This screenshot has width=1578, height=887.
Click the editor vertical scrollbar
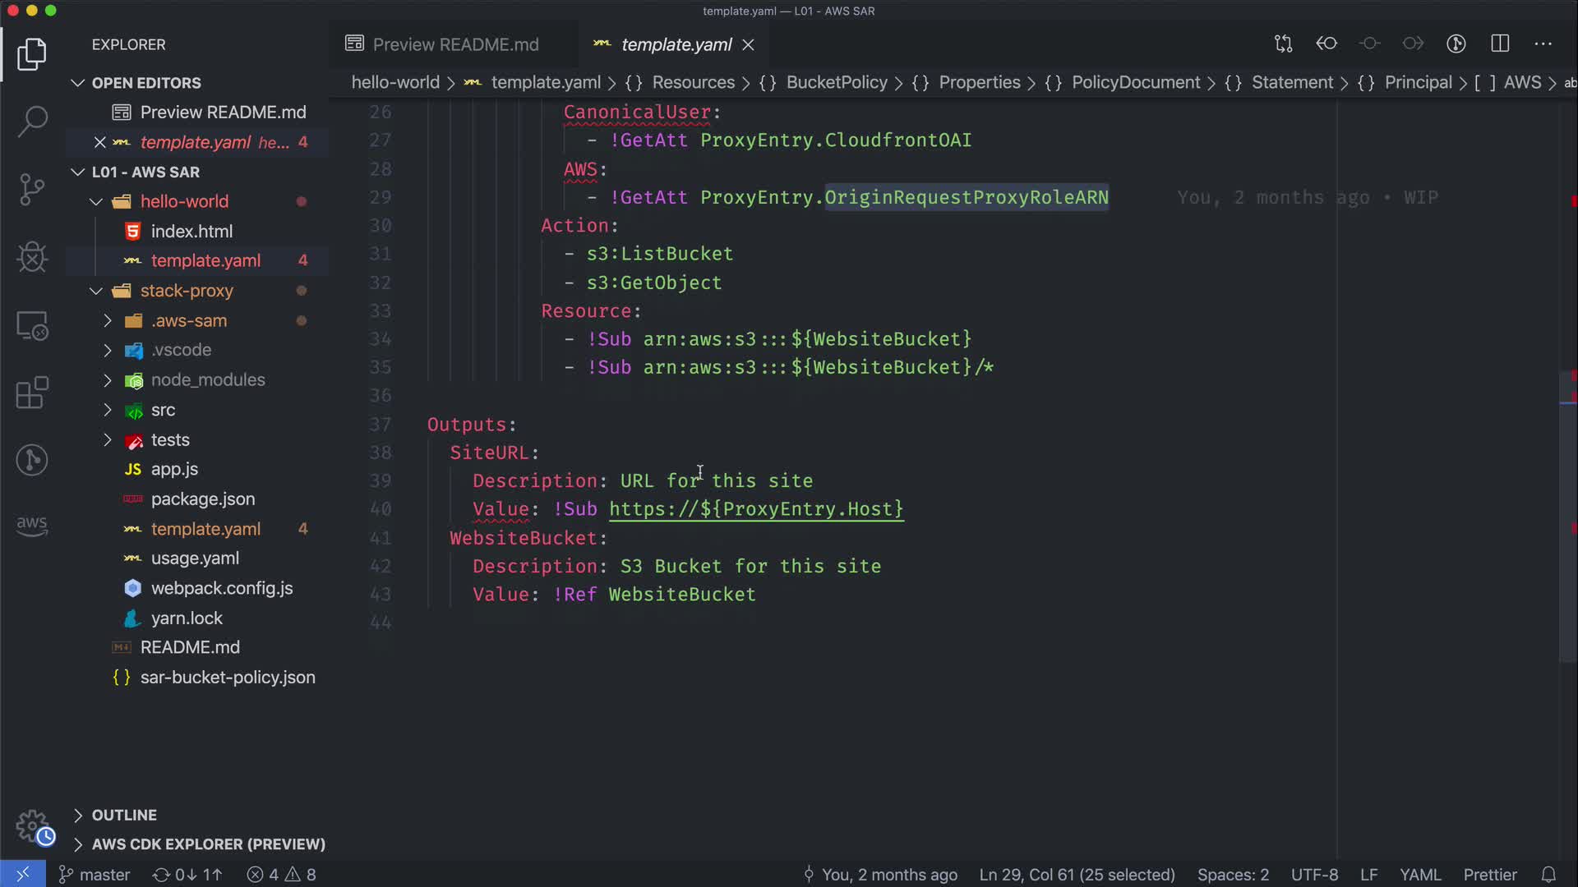1567,517
